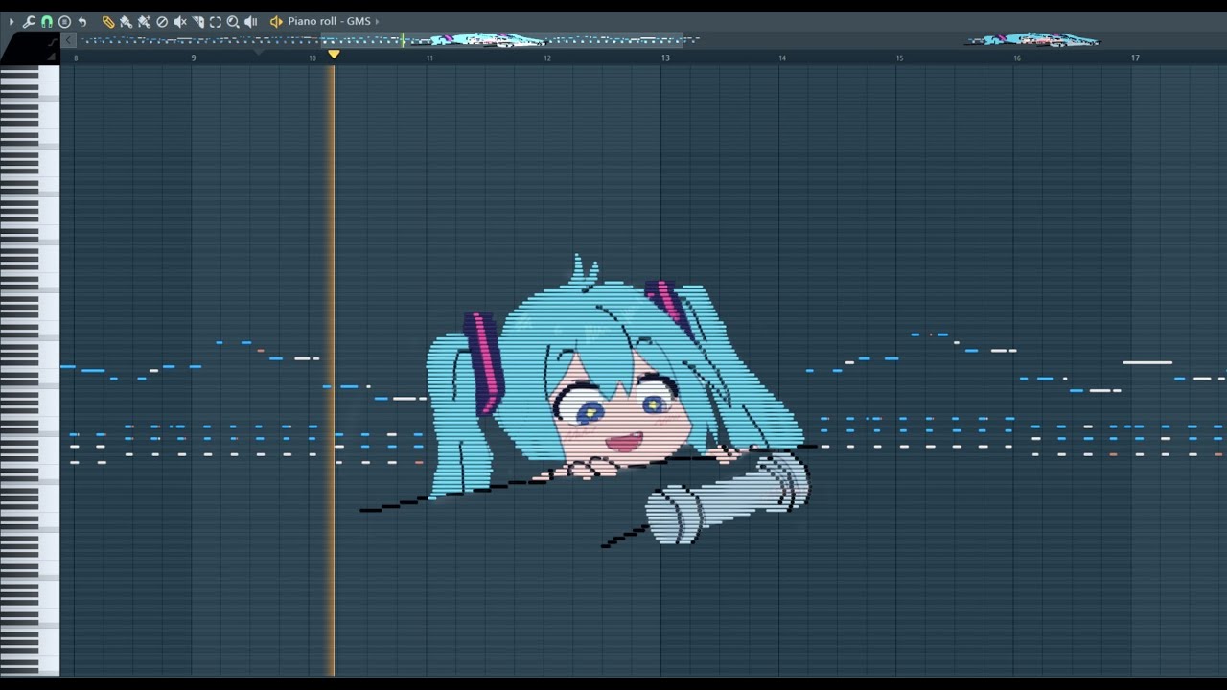Viewport: 1227px width, 690px height.
Task: Select the Mute tool
Action: 180,22
